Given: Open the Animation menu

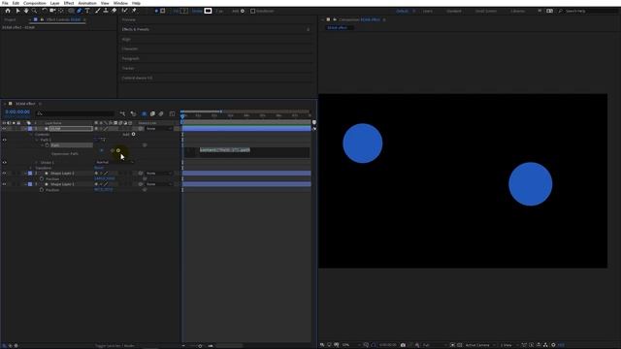Looking at the screenshot, I should coord(87,3).
